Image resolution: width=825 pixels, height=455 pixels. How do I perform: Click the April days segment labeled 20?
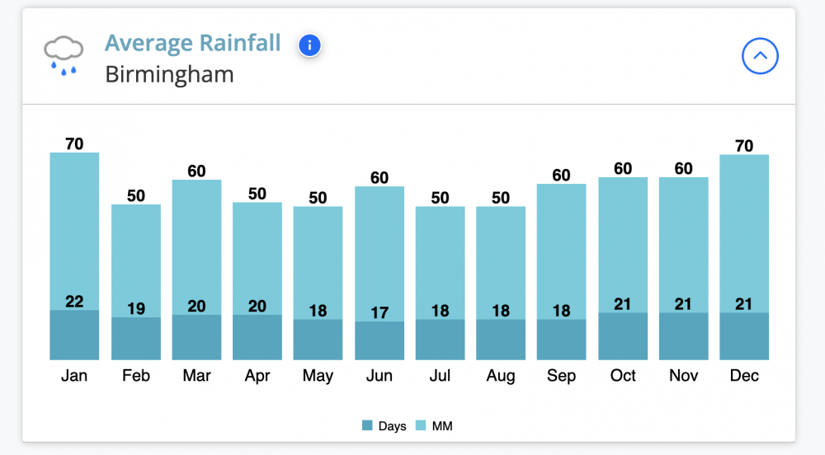[x=257, y=337]
